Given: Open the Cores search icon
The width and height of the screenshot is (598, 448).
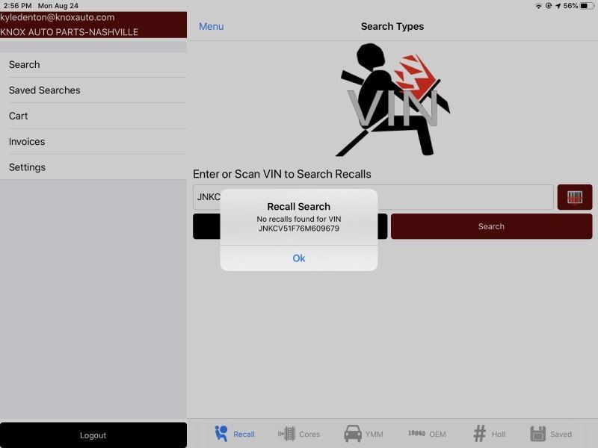Looking at the screenshot, I should [x=287, y=434].
